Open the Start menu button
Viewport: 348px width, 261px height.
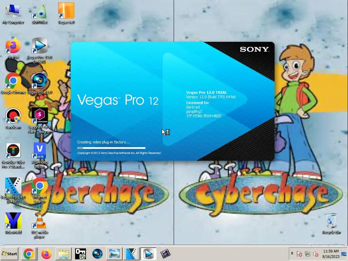coord(9,254)
